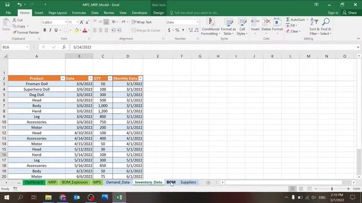The width and height of the screenshot is (362, 203).
Task: Click the Insert Function fx button
Action: [x=64, y=47]
